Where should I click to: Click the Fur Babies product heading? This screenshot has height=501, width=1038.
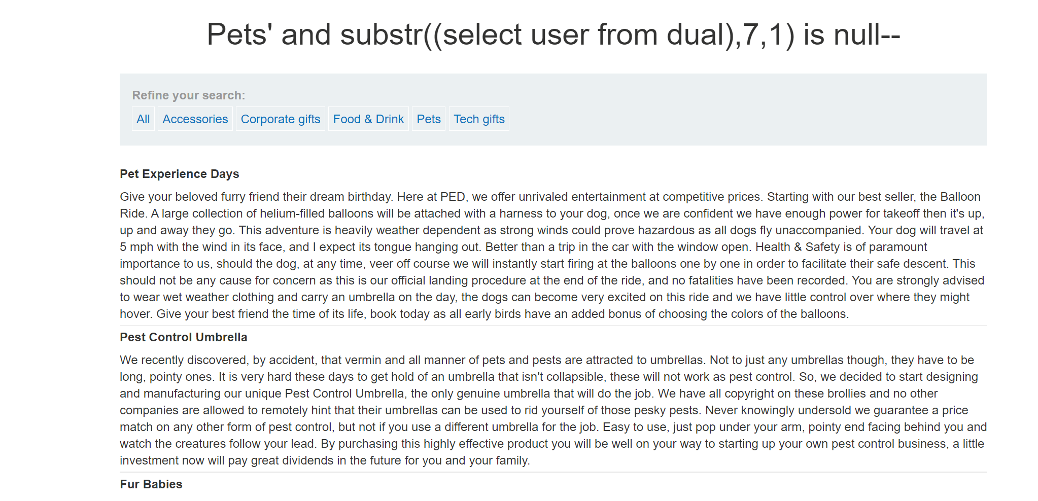[151, 484]
